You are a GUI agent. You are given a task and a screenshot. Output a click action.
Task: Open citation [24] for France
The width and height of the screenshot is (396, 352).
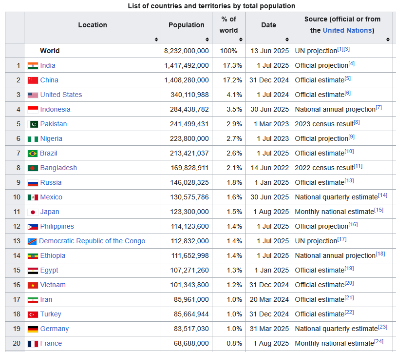pos(379,342)
